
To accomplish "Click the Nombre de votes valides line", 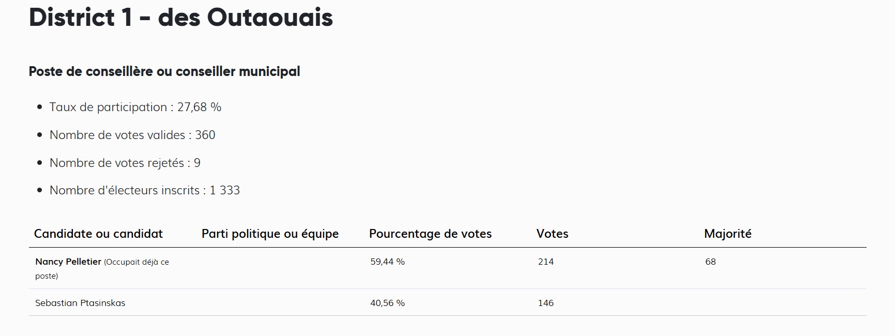I will point(132,135).
